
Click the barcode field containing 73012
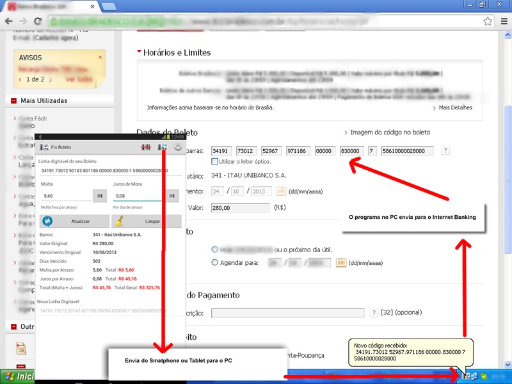pos(246,151)
